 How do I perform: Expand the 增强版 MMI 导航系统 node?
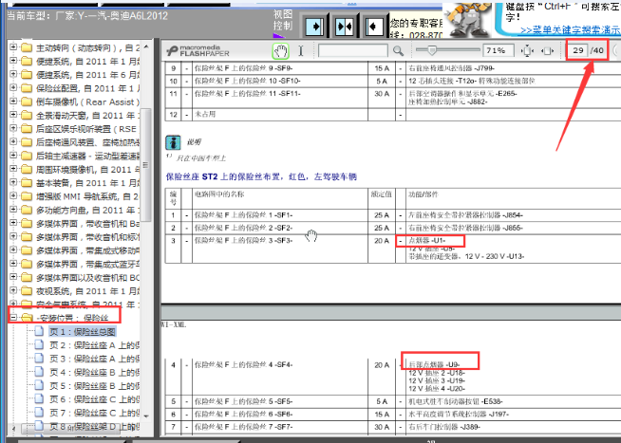pos(13,195)
